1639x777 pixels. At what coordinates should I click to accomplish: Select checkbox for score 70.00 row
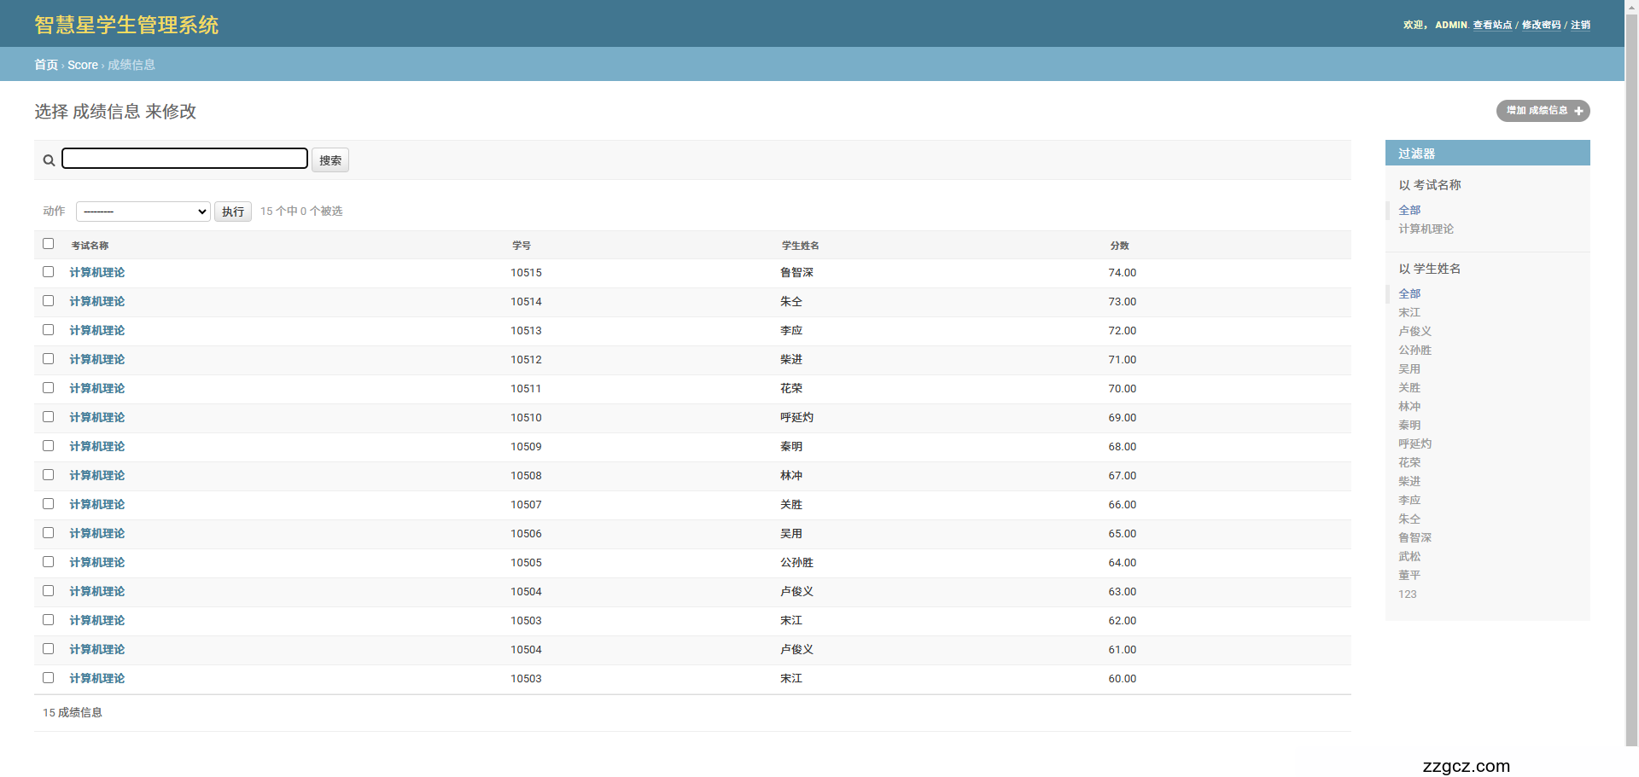coord(49,388)
